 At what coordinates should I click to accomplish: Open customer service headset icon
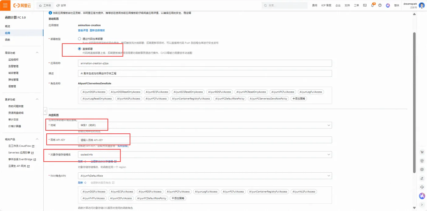coord(422,187)
